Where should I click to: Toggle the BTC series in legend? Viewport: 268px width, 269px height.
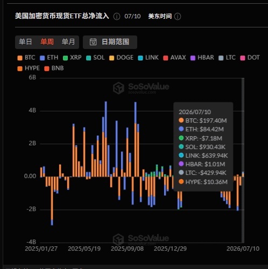coord(26,58)
